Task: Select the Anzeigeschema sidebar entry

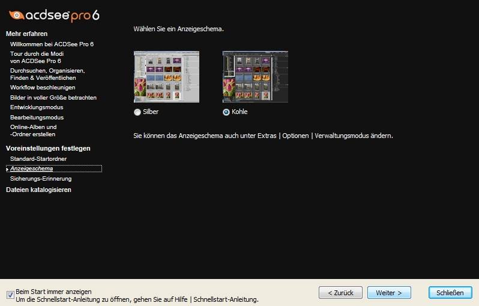Action: [x=54, y=169]
